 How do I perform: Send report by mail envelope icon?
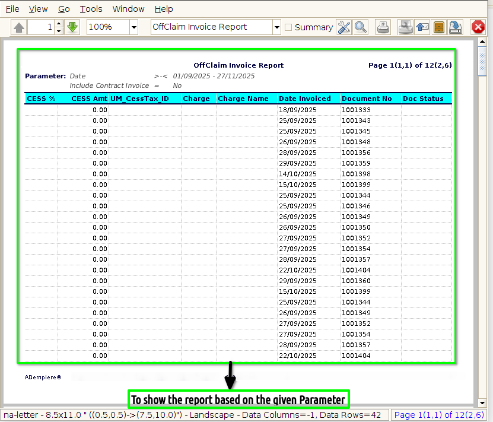(x=422, y=27)
